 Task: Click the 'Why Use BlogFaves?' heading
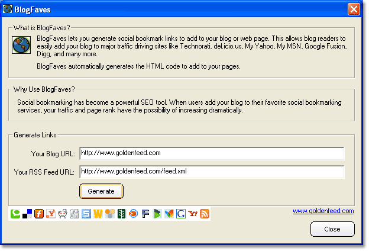coord(44,89)
